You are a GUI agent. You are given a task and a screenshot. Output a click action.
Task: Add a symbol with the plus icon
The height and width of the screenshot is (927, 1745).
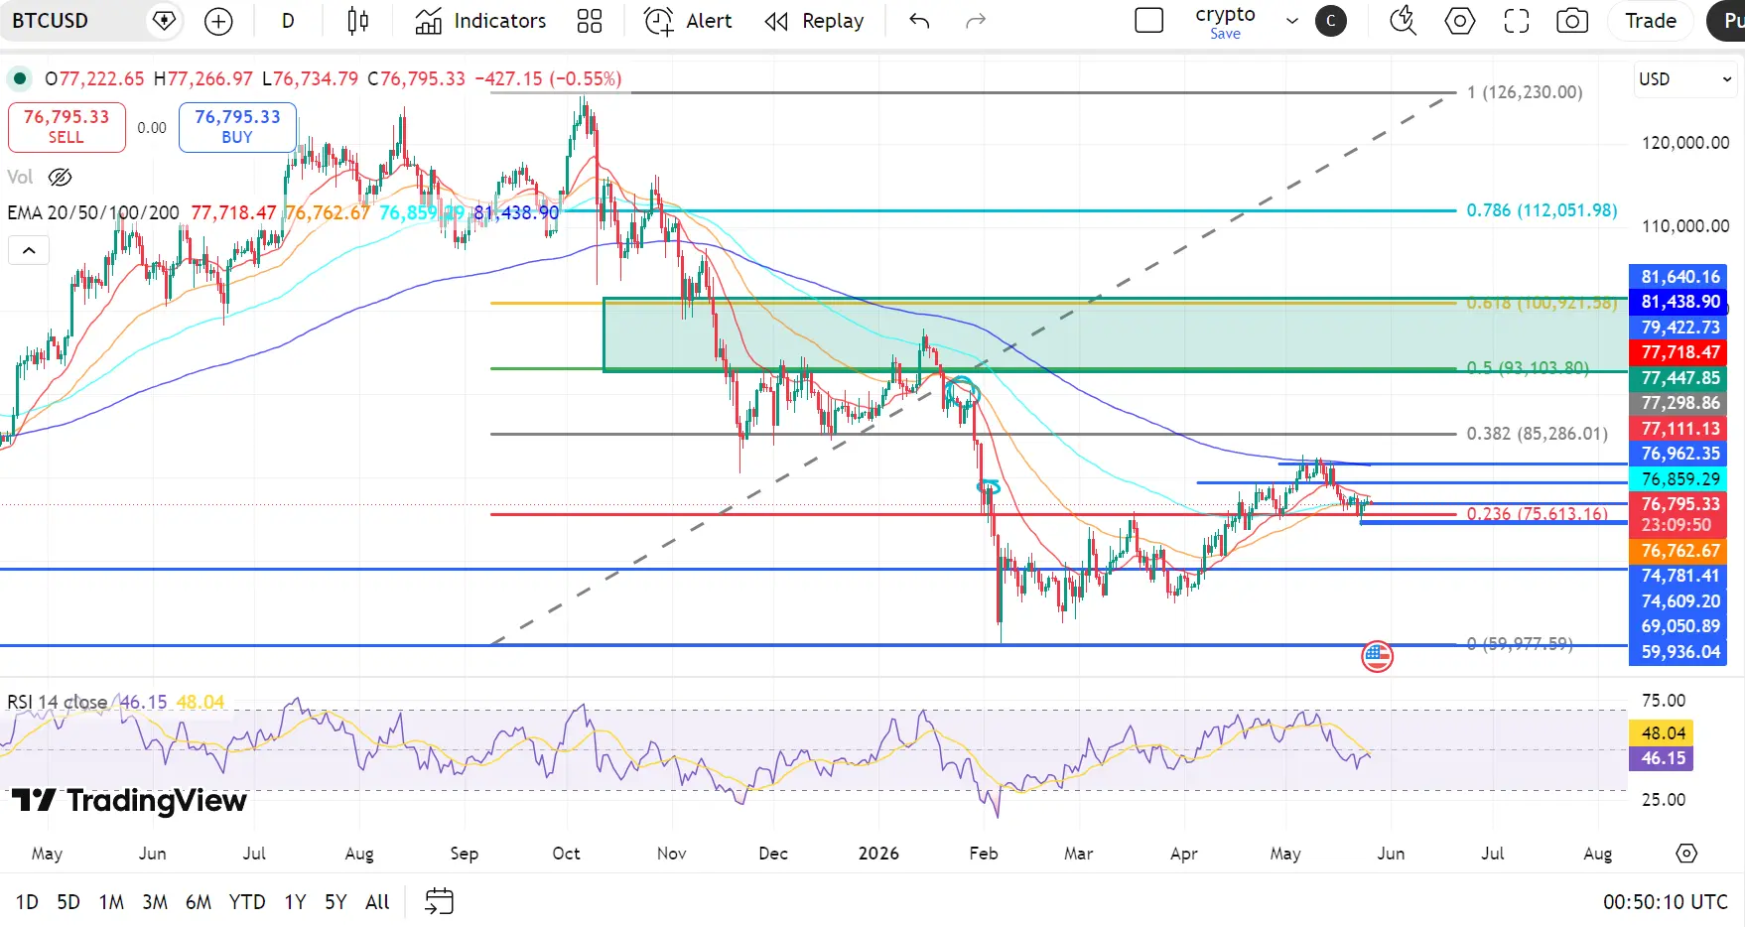click(x=218, y=21)
